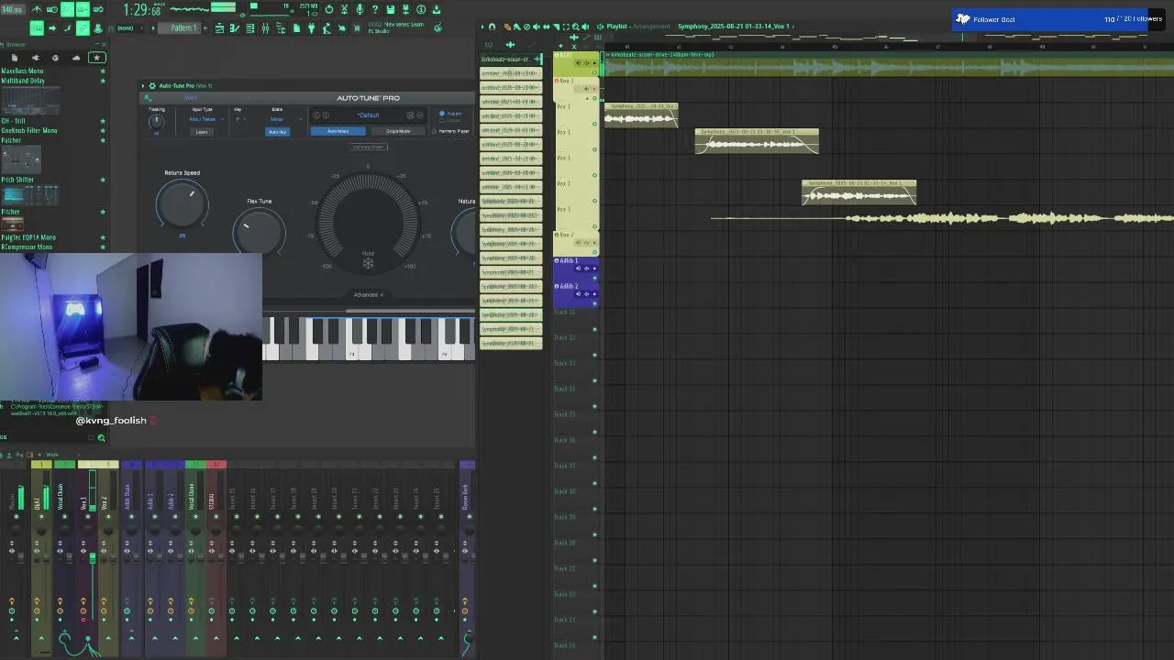Select the pencil draw tool in Playlist
1174x660 pixels.
[x=507, y=27]
